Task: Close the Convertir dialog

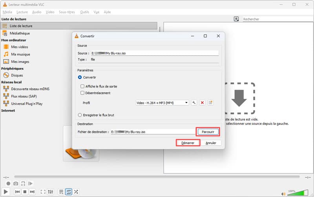Action: tap(218, 36)
